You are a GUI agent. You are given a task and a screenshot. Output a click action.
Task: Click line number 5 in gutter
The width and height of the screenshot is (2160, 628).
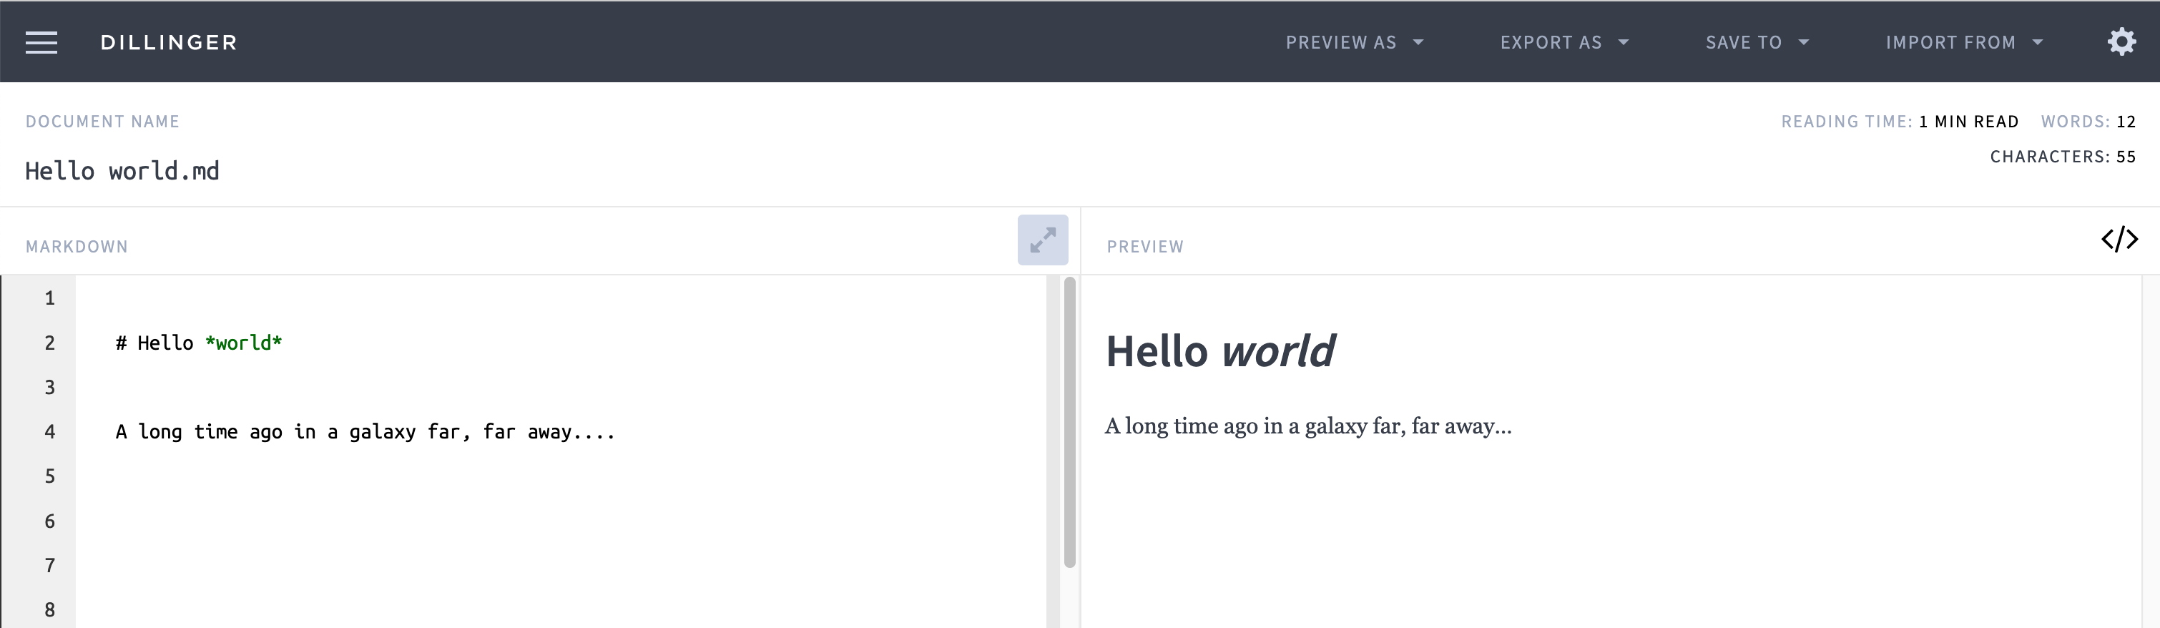pyautogui.click(x=49, y=476)
